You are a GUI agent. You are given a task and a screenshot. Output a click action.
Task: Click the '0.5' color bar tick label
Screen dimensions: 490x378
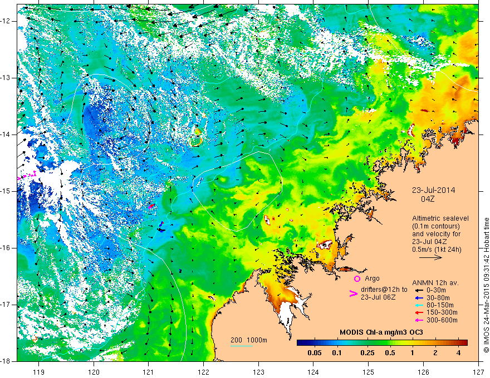click(390, 353)
